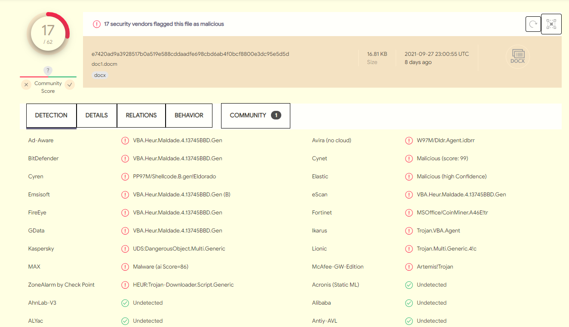569x327 pixels.
Task: Click Elastic's red alert icon
Action: click(409, 177)
